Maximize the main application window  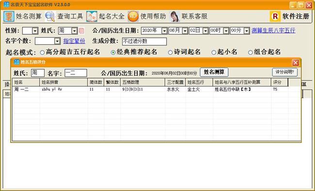point(301,5)
